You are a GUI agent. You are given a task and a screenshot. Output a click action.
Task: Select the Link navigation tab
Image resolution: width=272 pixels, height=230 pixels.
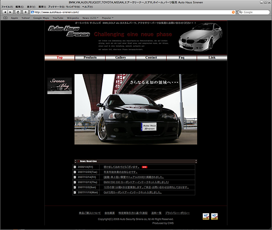coord(212,57)
